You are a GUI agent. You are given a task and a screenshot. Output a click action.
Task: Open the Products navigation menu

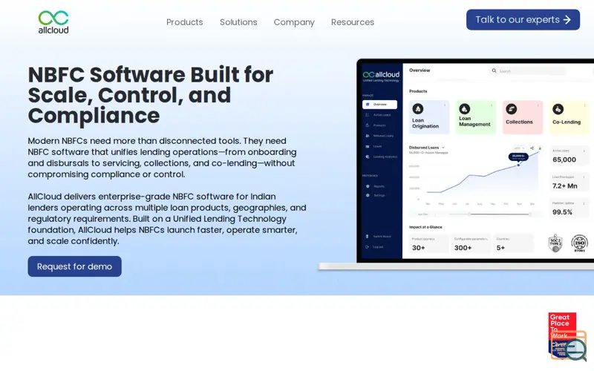[x=184, y=22]
